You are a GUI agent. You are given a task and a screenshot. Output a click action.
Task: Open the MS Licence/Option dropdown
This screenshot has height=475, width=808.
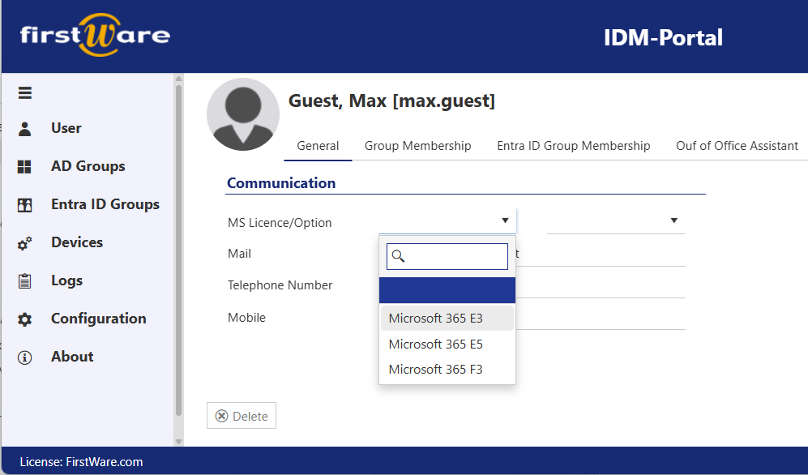[503, 220]
